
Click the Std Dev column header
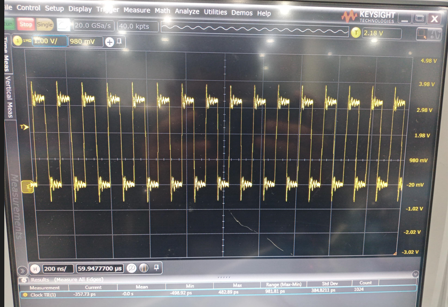click(x=329, y=283)
